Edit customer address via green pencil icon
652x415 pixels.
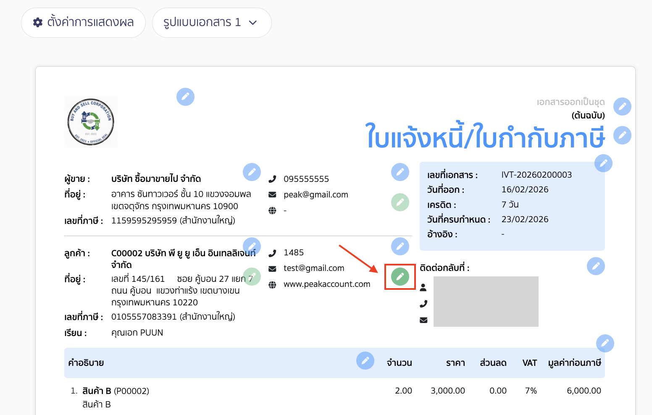pyautogui.click(x=252, y=276)
